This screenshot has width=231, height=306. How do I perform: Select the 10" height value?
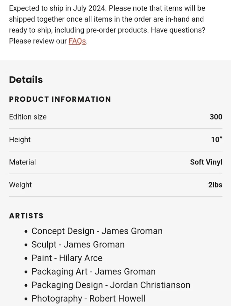[216, 140]
